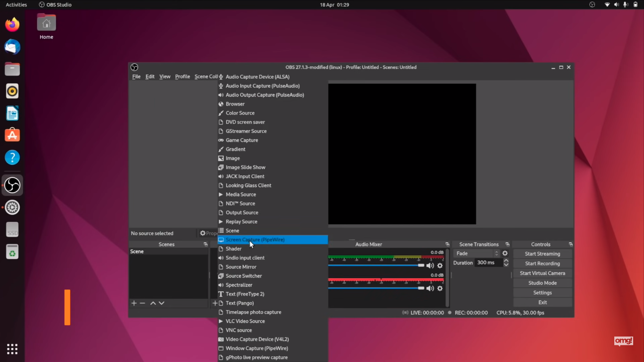Open the Help dock icon
The image size is (644, 362).
click(x=12, y=157)
